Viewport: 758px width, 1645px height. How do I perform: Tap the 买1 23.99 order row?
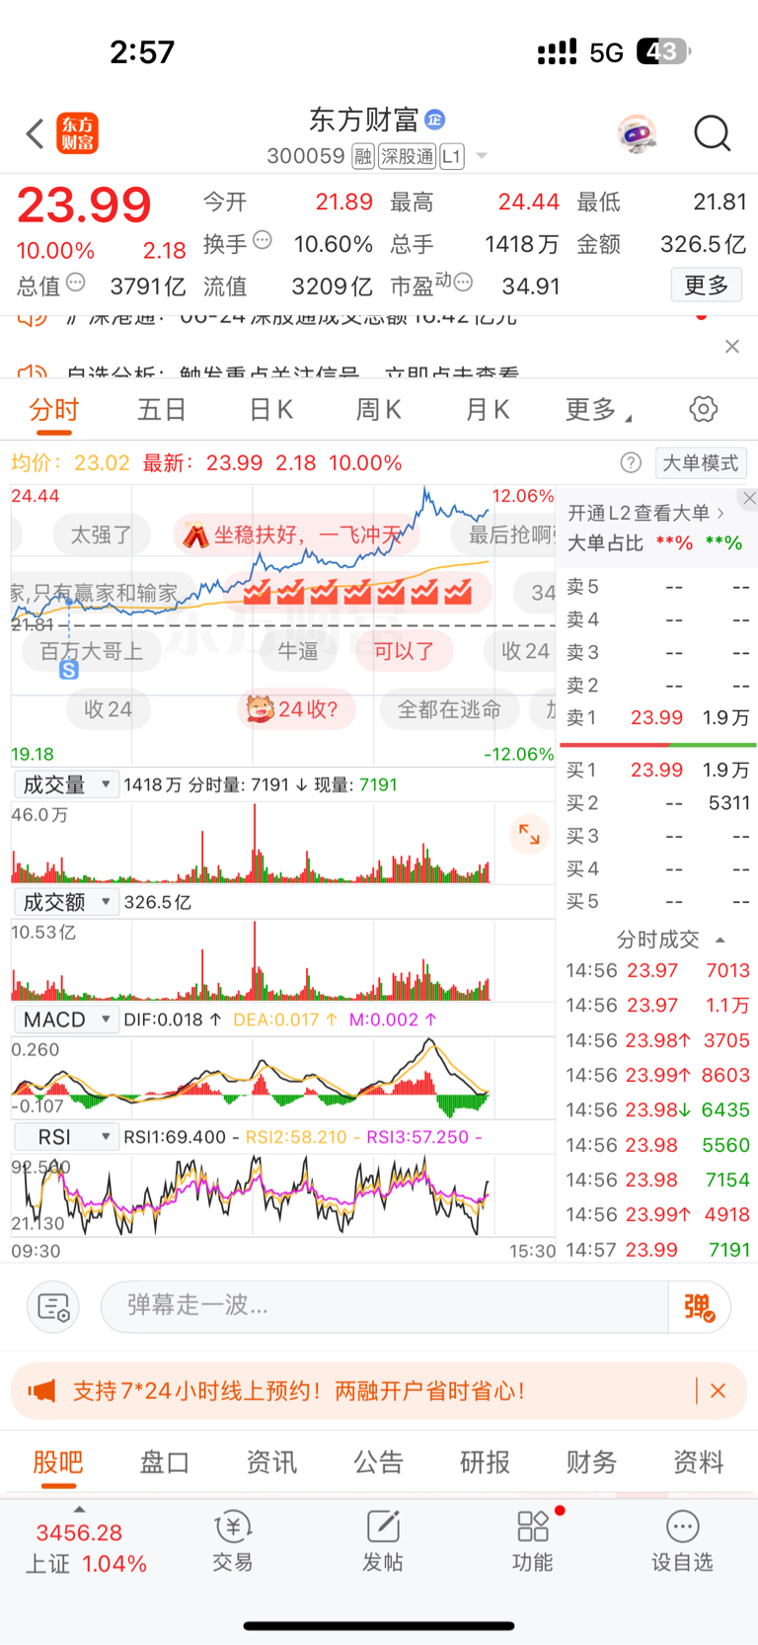pos(657,770)
